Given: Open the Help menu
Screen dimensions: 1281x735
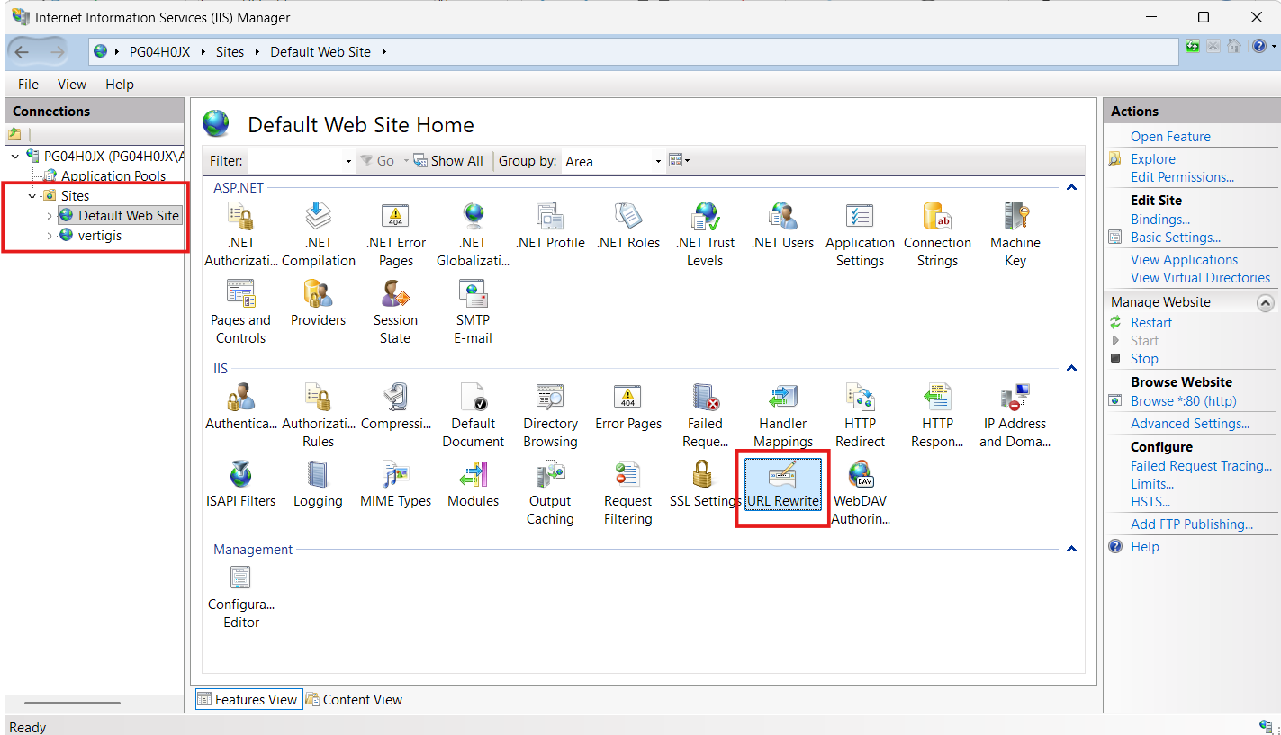Looking at the screenshot, I should click(120, 85).
